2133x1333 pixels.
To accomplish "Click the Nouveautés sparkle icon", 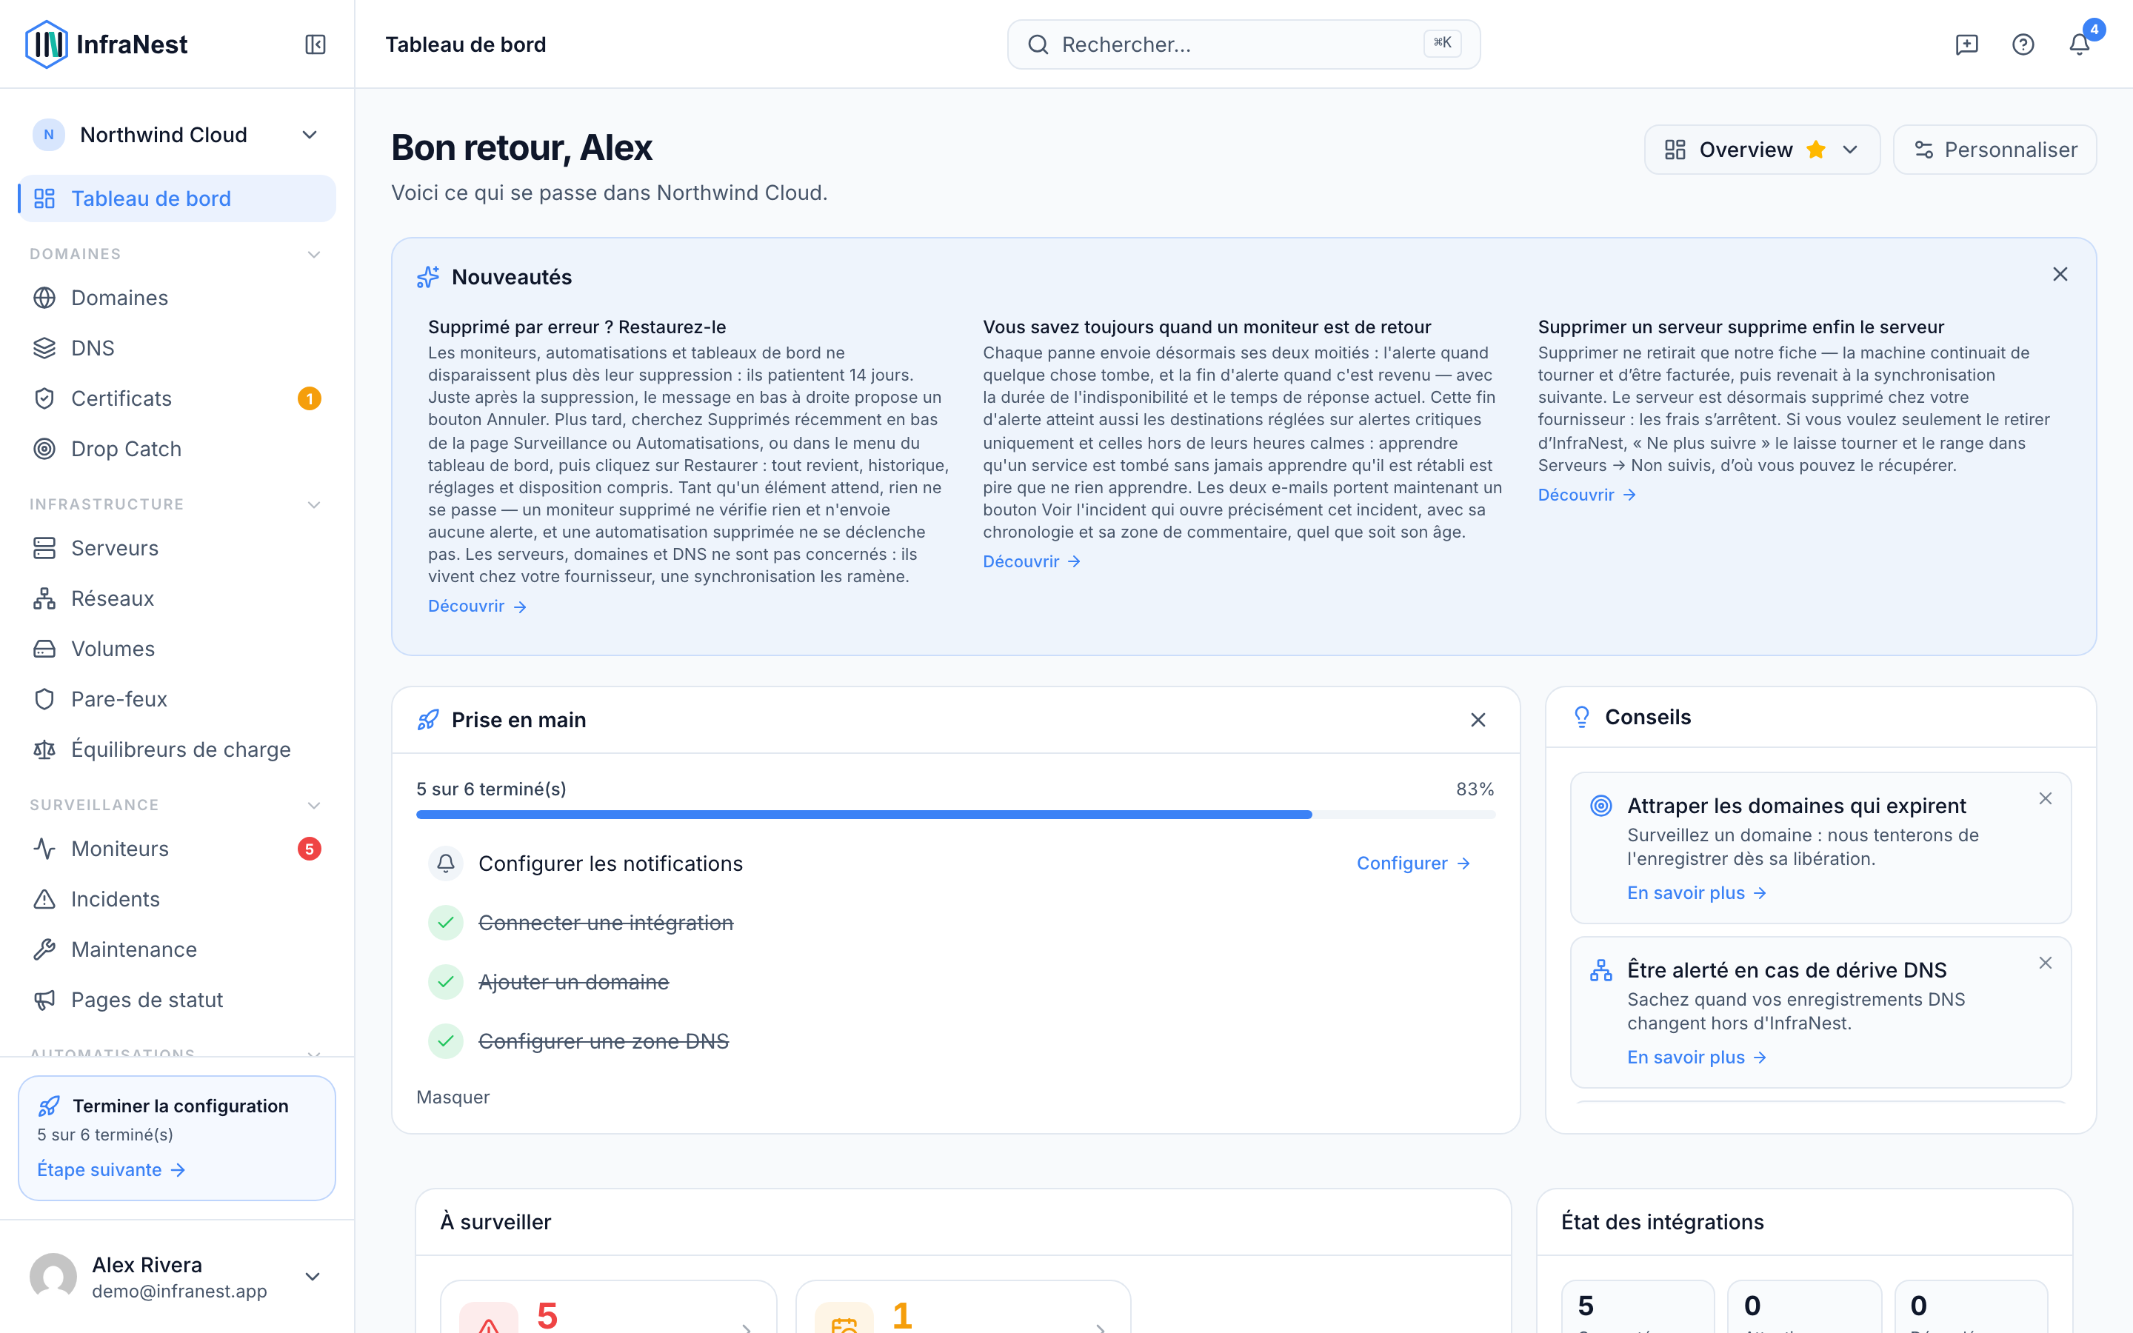I will coord(428,277).
